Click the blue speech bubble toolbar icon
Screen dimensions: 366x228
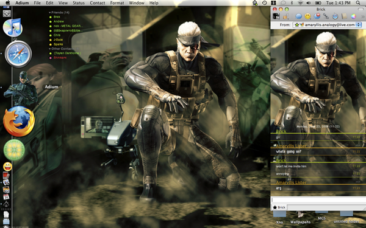[x=298, y=16]
